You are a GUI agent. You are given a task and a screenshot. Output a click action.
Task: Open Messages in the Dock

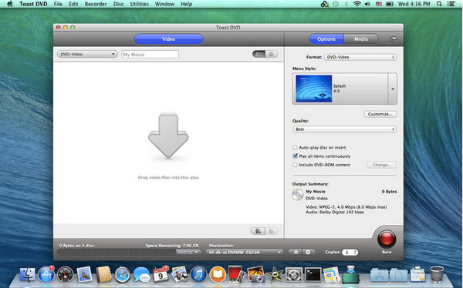[141, 275]
